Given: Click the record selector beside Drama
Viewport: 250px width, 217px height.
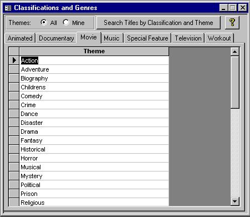Looking at the screenshot, I should (x=14, y=132).
